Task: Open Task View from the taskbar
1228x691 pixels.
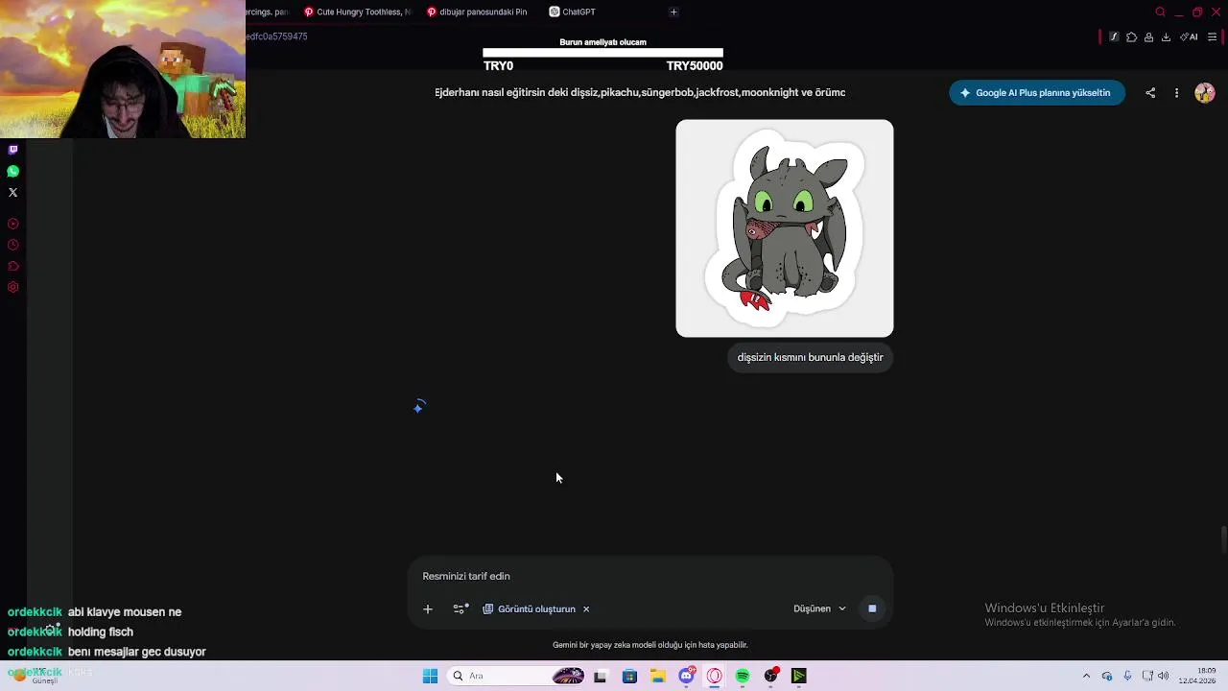Action: pos(601,676)
